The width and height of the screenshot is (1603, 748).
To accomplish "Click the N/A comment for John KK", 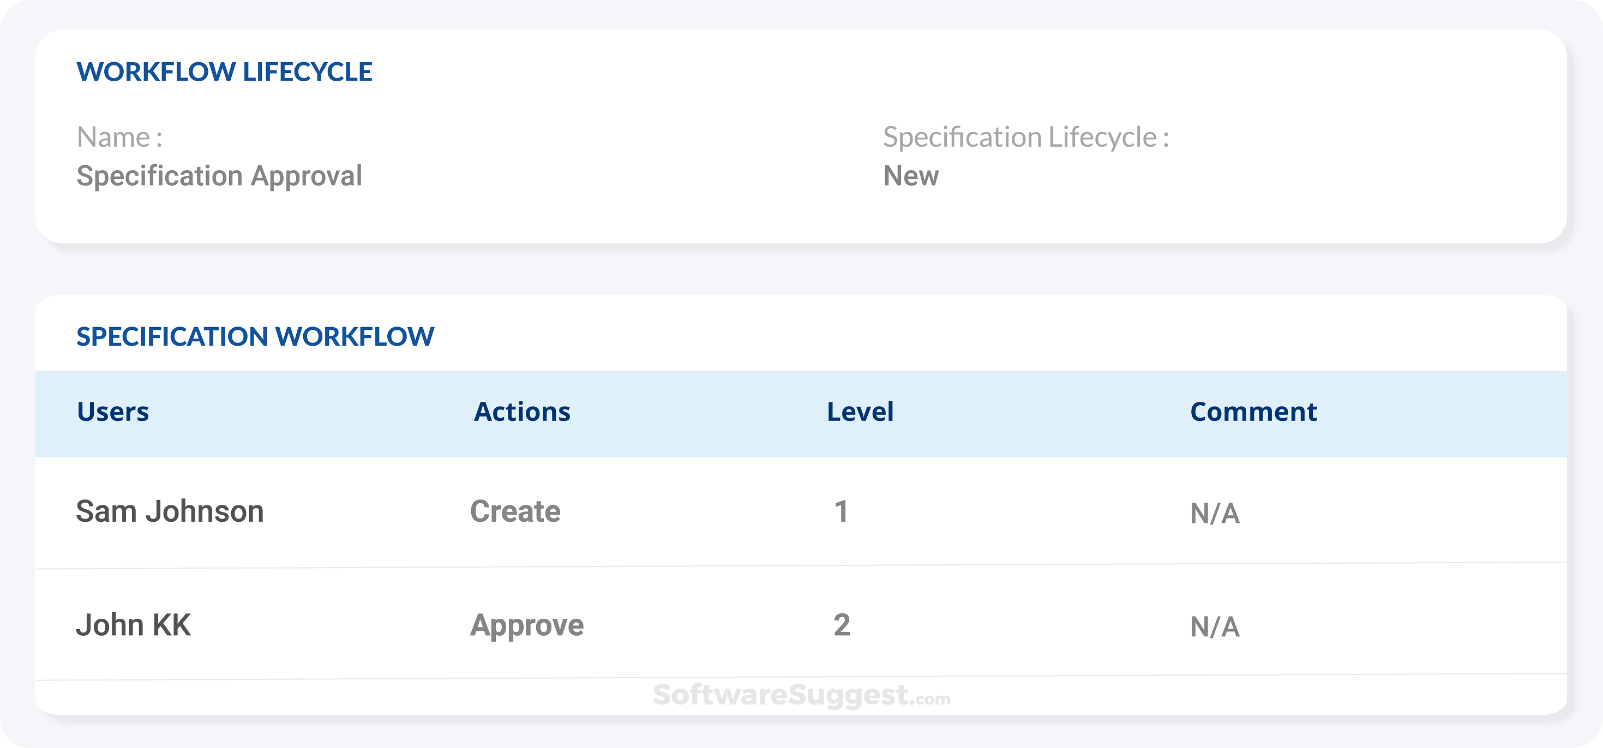I will pyautogui.click(x=1214, y=625).
